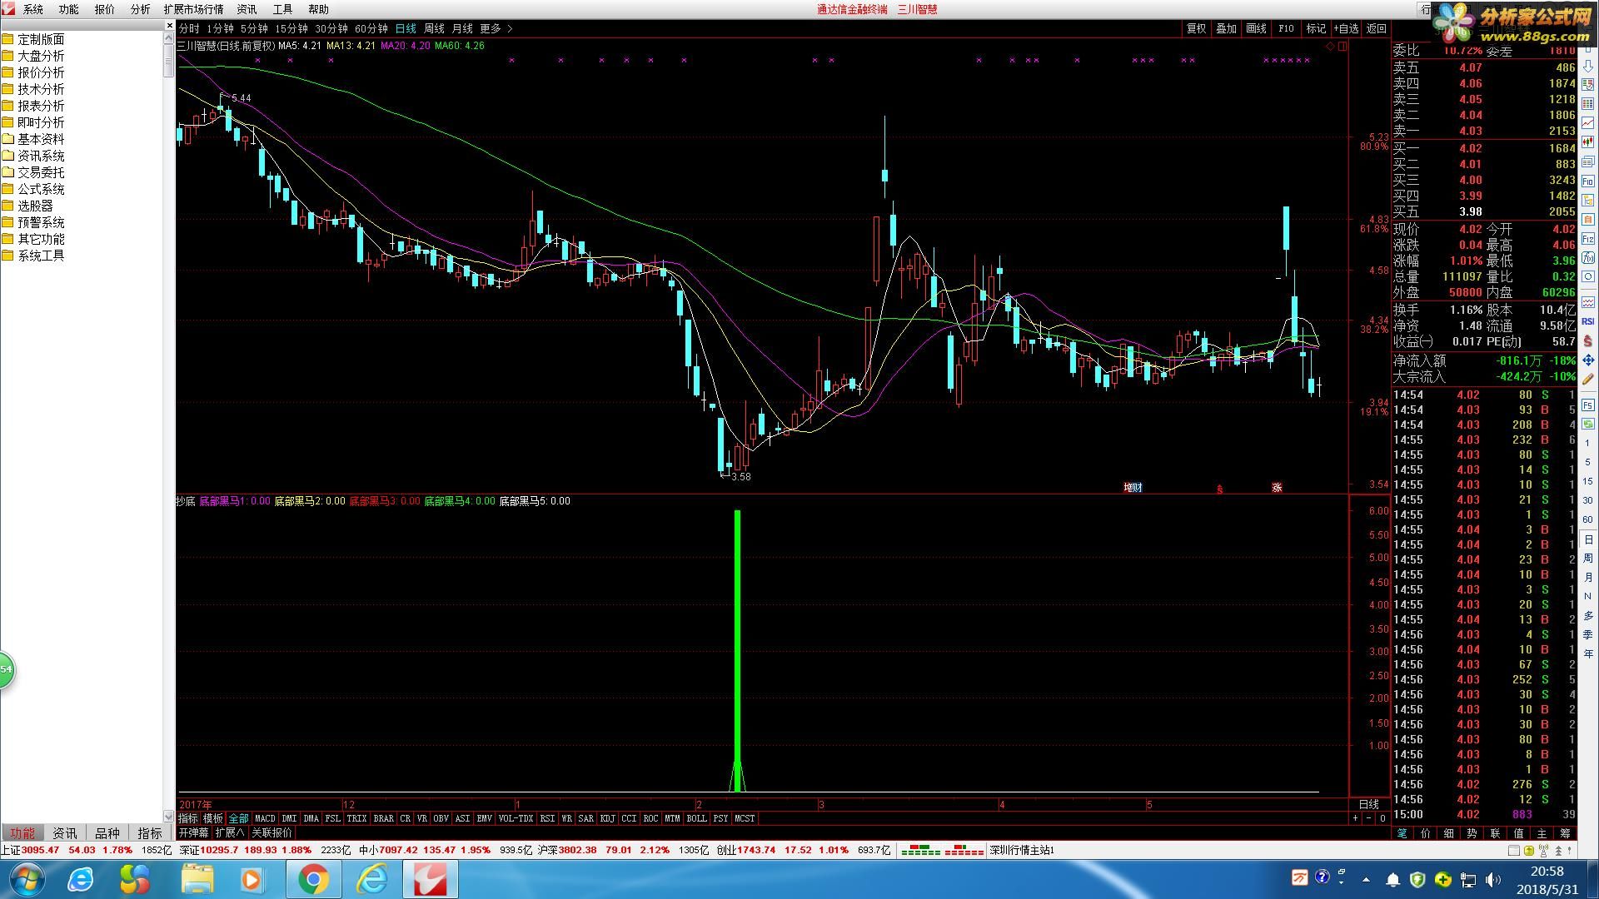
Task: Click the left sidebar scroll-down arrow
Action: (169, 817)
